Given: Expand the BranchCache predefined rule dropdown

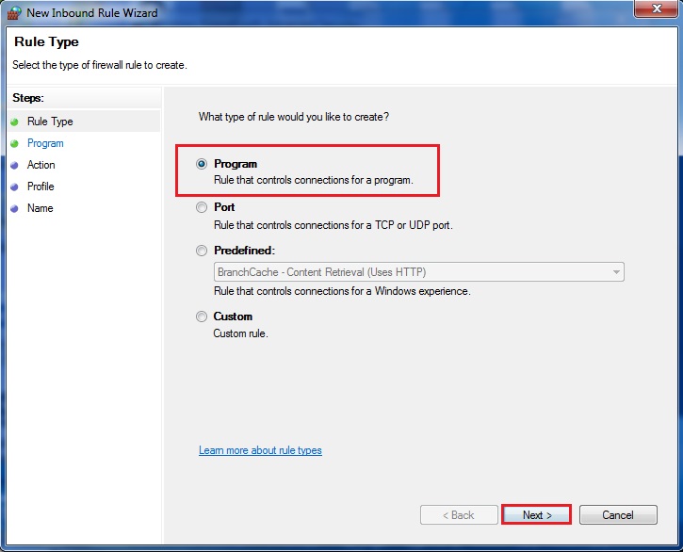Looking at the screenshot, I should click(x=418, y=272).
